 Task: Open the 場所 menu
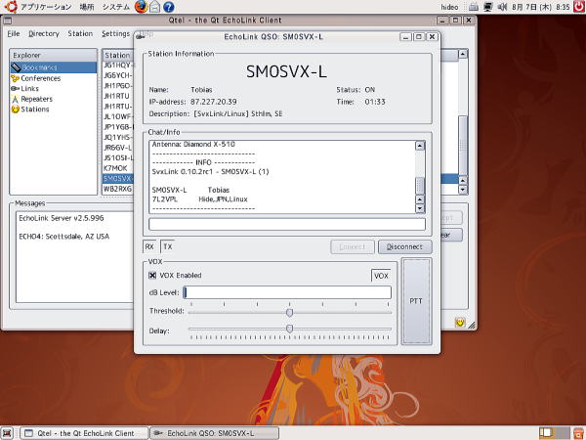87,7
